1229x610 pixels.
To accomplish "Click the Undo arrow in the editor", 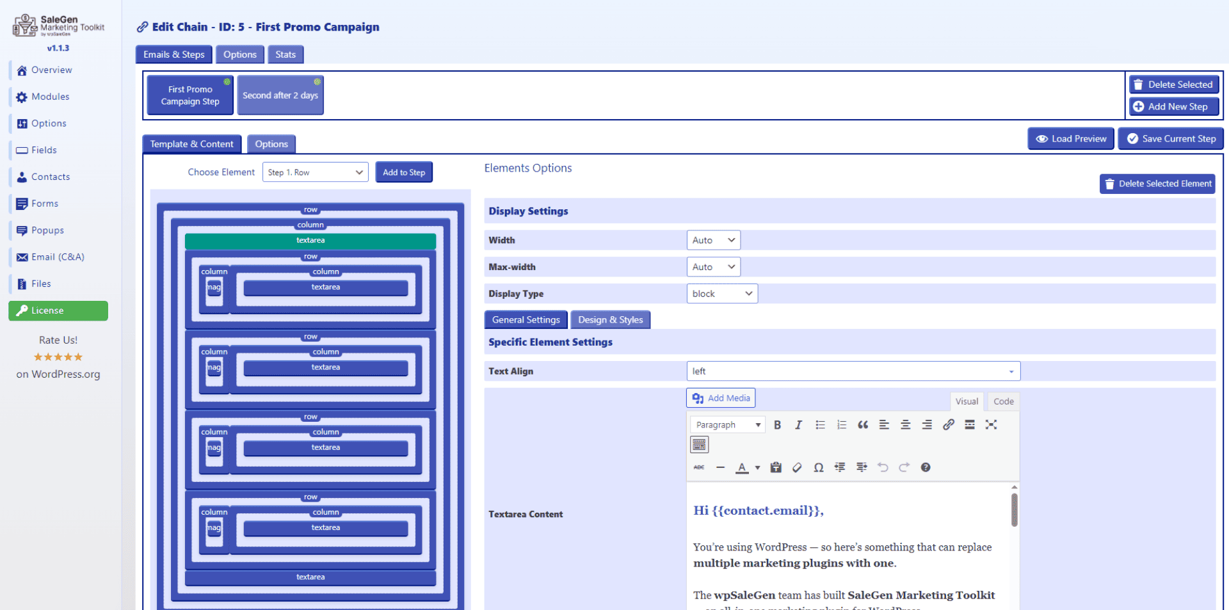I will [883, 467].
